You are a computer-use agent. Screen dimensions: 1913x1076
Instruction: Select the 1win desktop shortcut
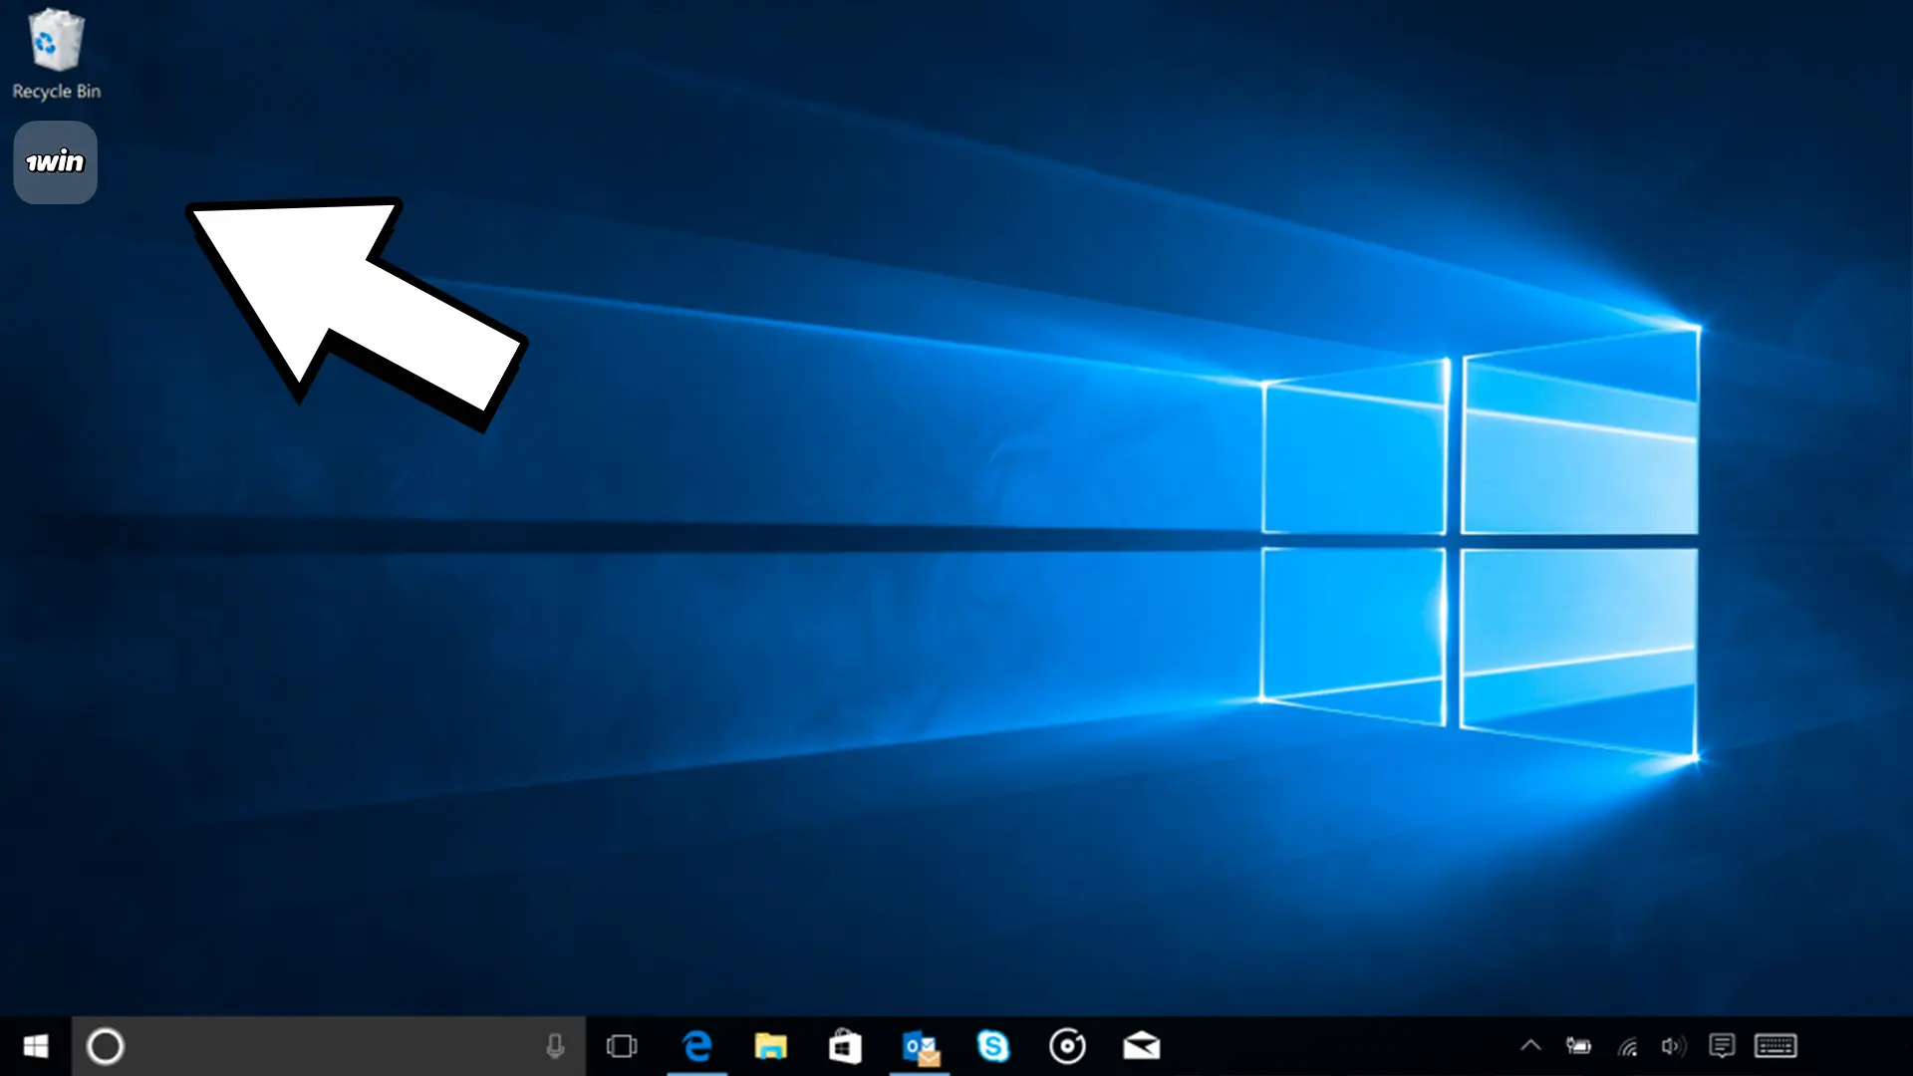pos(56,162)
